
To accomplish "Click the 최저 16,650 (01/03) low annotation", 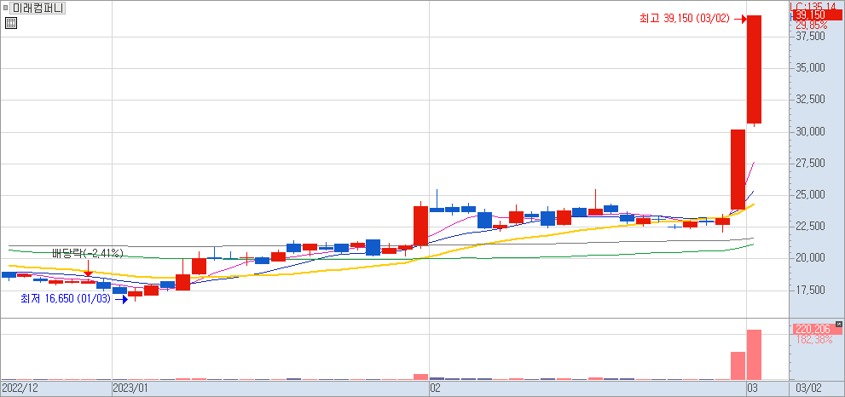I will pos(65,298).
